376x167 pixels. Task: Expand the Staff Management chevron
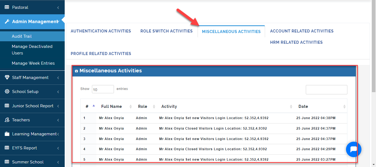[58, 78]
